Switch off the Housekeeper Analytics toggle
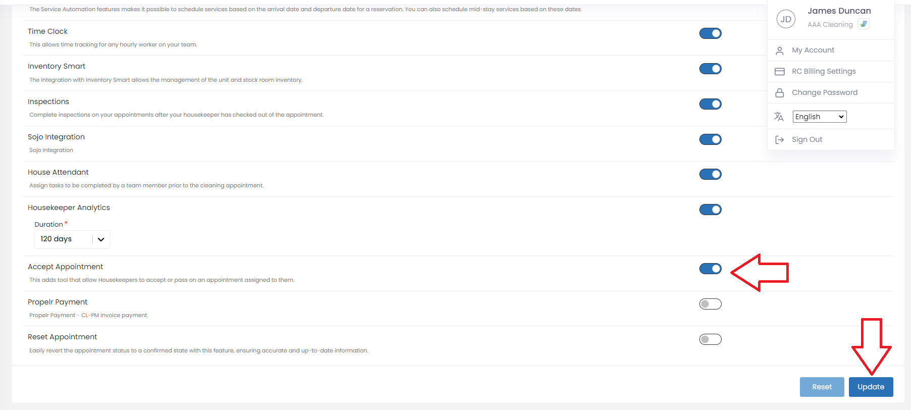The height and width of the screenshot is (410, 911). 710,210
